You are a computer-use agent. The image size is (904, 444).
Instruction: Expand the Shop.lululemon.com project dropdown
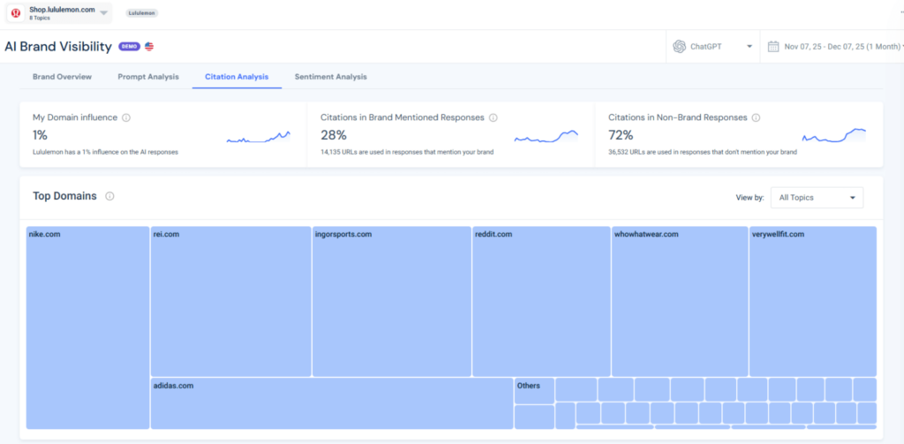pos(104,12)
